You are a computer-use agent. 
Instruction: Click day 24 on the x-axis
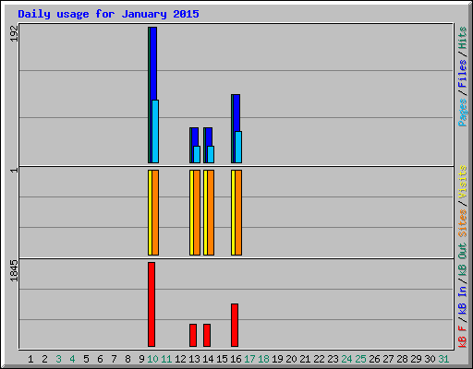click(x=346, y=359)
